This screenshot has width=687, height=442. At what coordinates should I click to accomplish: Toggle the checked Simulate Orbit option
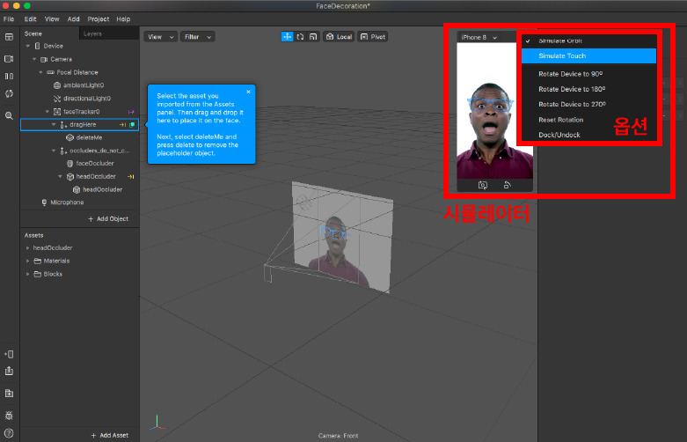(x=588, y=41)
